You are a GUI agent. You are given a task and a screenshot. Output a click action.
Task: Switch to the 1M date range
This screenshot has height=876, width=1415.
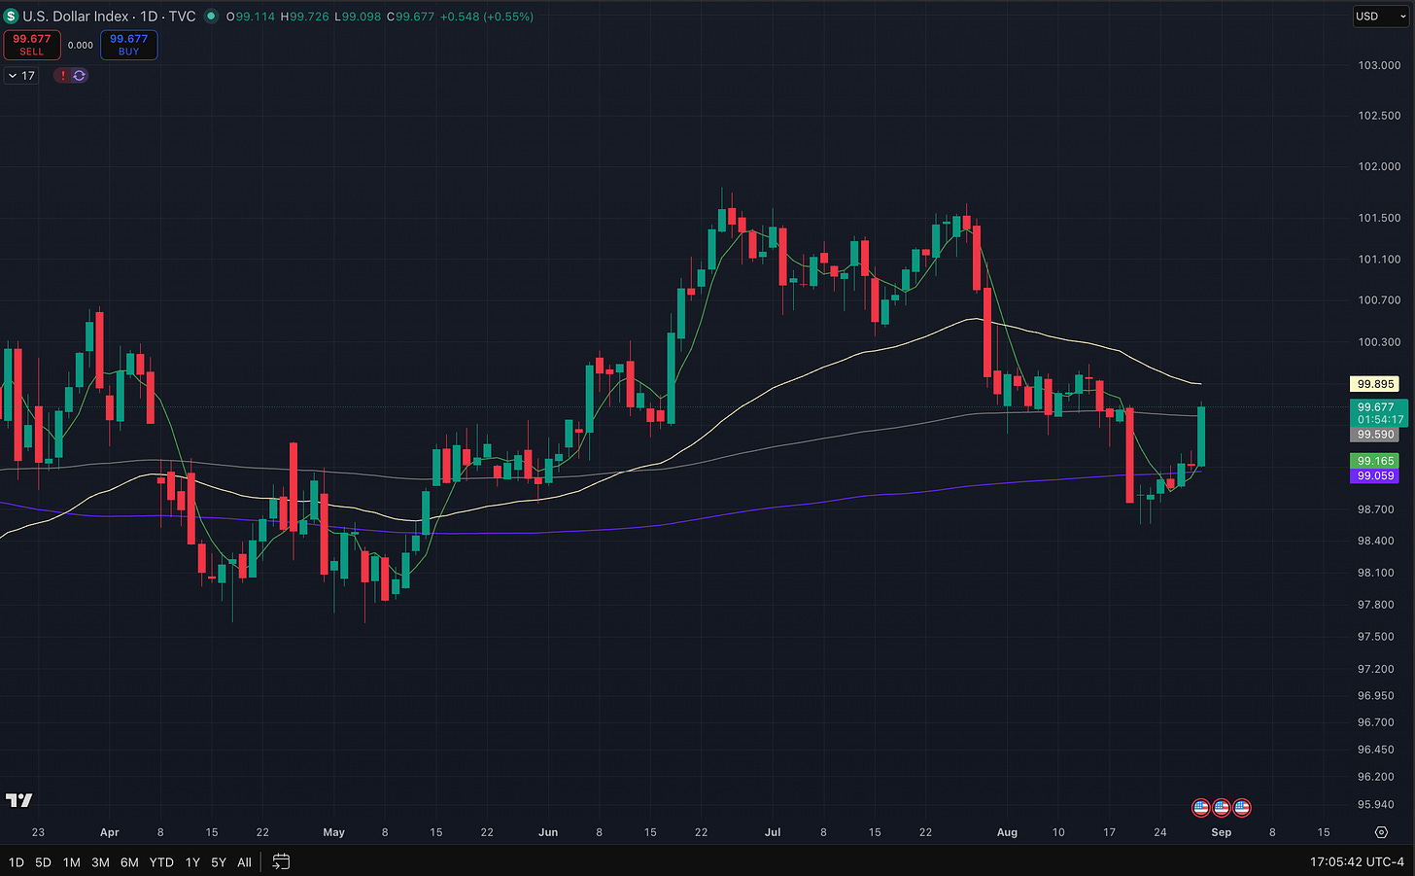(x=72, y=862)
